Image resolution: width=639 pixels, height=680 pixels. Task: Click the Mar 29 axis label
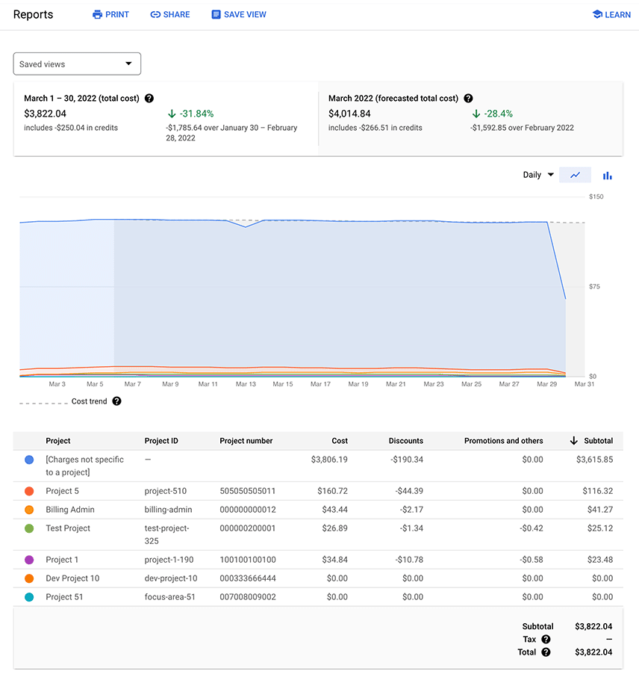tap(546, 384)
